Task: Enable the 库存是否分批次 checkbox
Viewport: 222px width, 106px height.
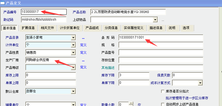Action: tap(163, 91)
